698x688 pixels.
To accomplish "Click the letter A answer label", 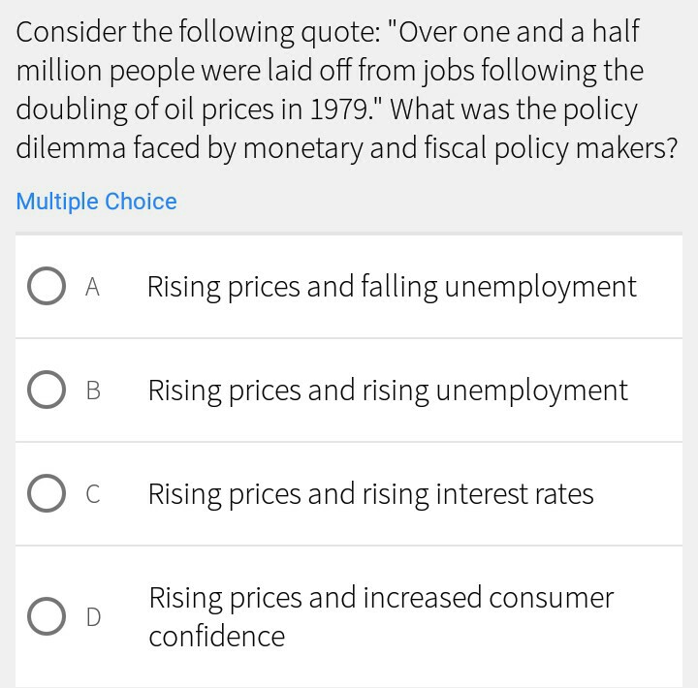I will [93, 287].
